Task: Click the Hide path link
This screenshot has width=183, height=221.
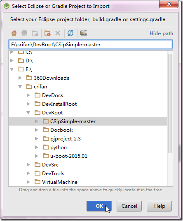Action: [x=161, y=33]
